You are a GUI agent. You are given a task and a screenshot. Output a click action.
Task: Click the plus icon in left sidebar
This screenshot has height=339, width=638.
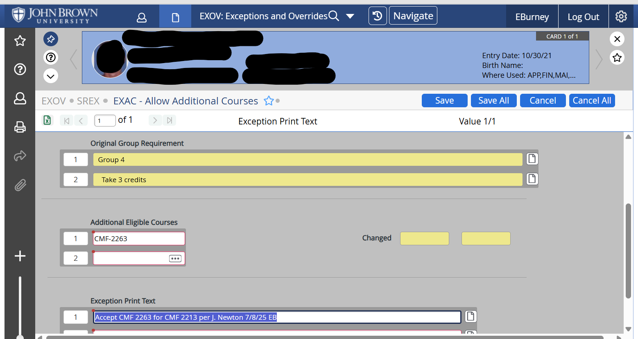click(x=20, y=256)
